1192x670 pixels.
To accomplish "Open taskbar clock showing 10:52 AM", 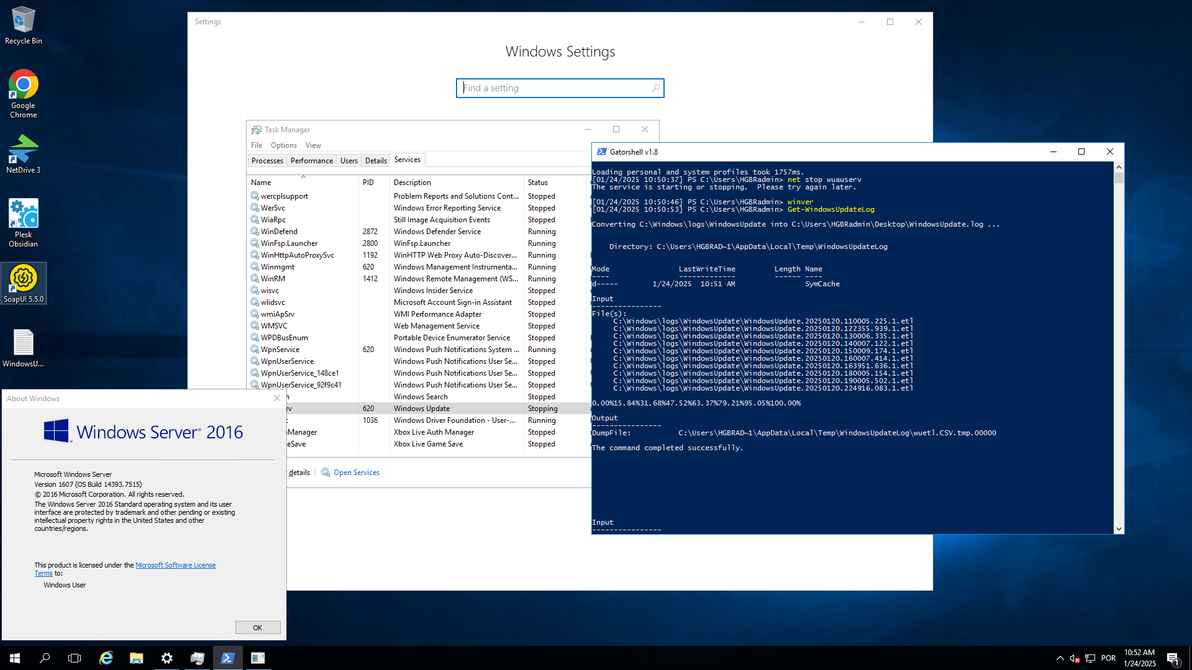I will [x=1140, y=658].
